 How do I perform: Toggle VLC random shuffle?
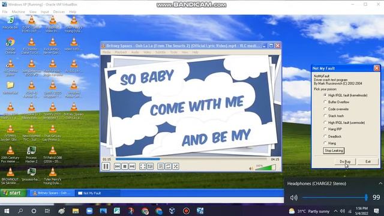point(176,167)
